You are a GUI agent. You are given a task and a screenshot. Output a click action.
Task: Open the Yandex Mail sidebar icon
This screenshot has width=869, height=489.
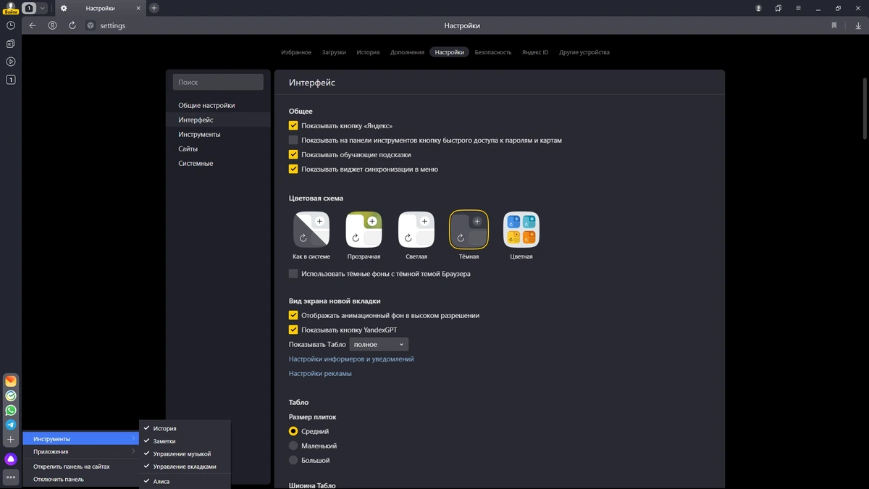click(x=11, y=381)
